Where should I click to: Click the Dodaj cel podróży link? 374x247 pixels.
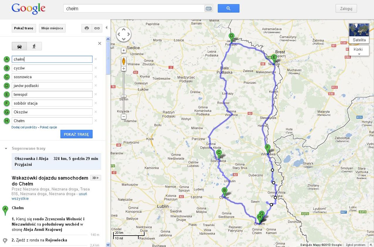pyautogui.click(x=24, y=127)
